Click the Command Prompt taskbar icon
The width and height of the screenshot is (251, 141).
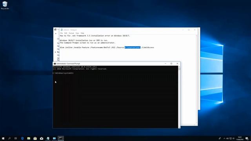(61, 138)
